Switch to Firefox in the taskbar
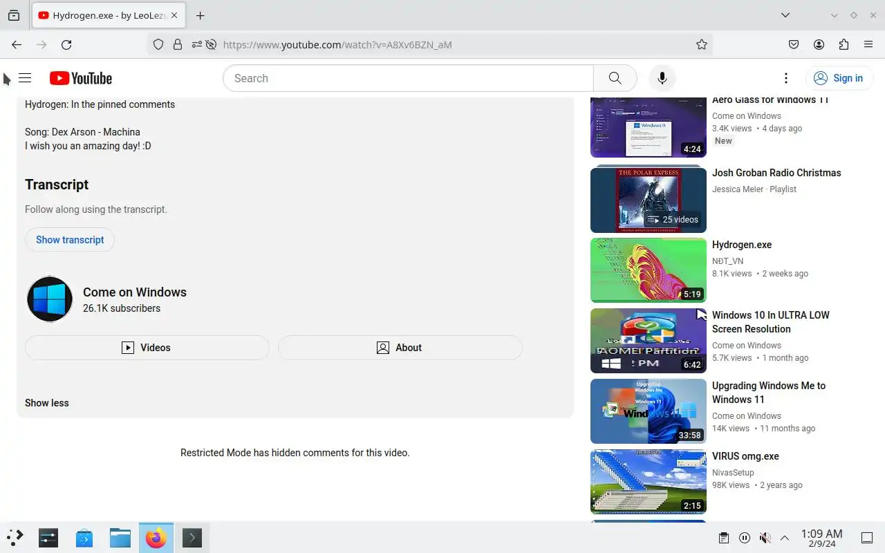Image resolution: width=885 pixels, height=553 pixels. 156,537
